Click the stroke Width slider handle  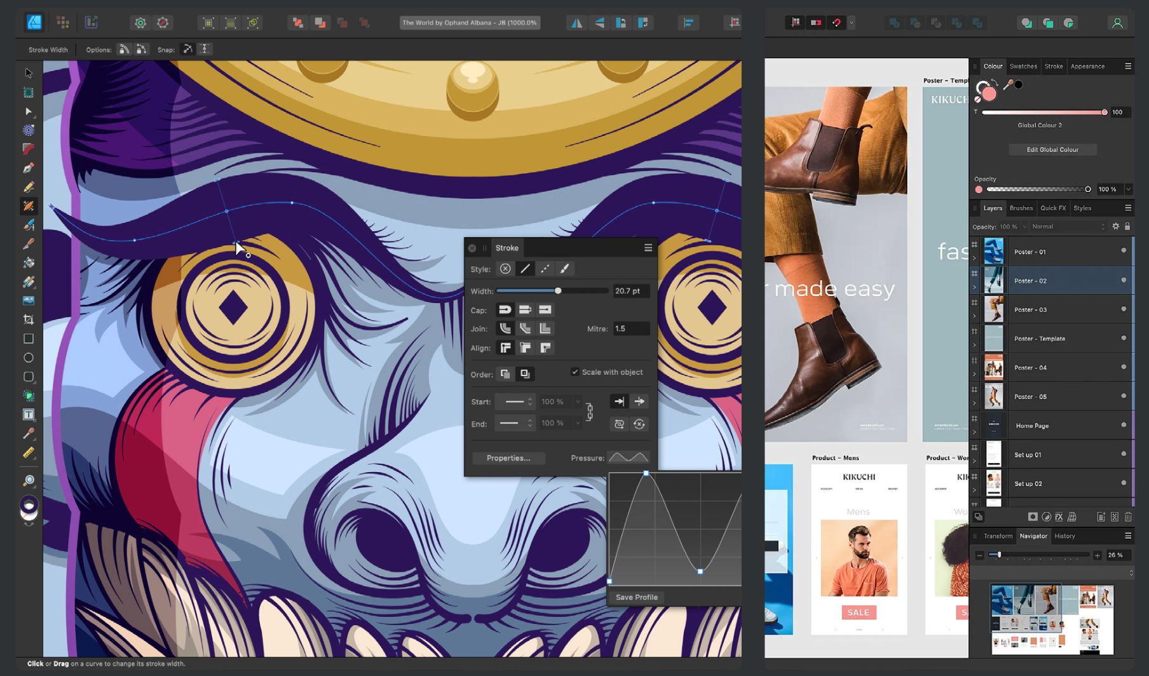point(558,291)
